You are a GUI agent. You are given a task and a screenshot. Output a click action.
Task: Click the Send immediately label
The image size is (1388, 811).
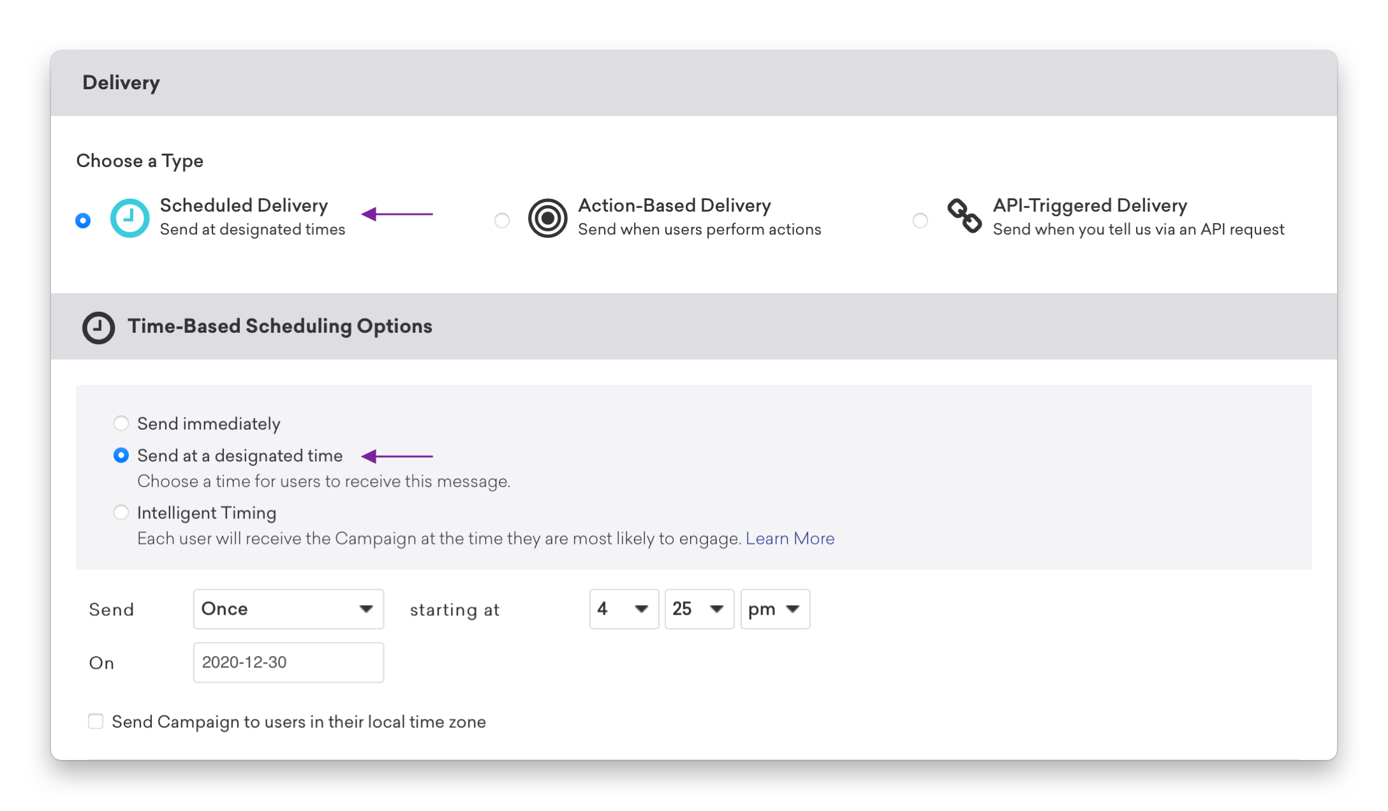209,424
